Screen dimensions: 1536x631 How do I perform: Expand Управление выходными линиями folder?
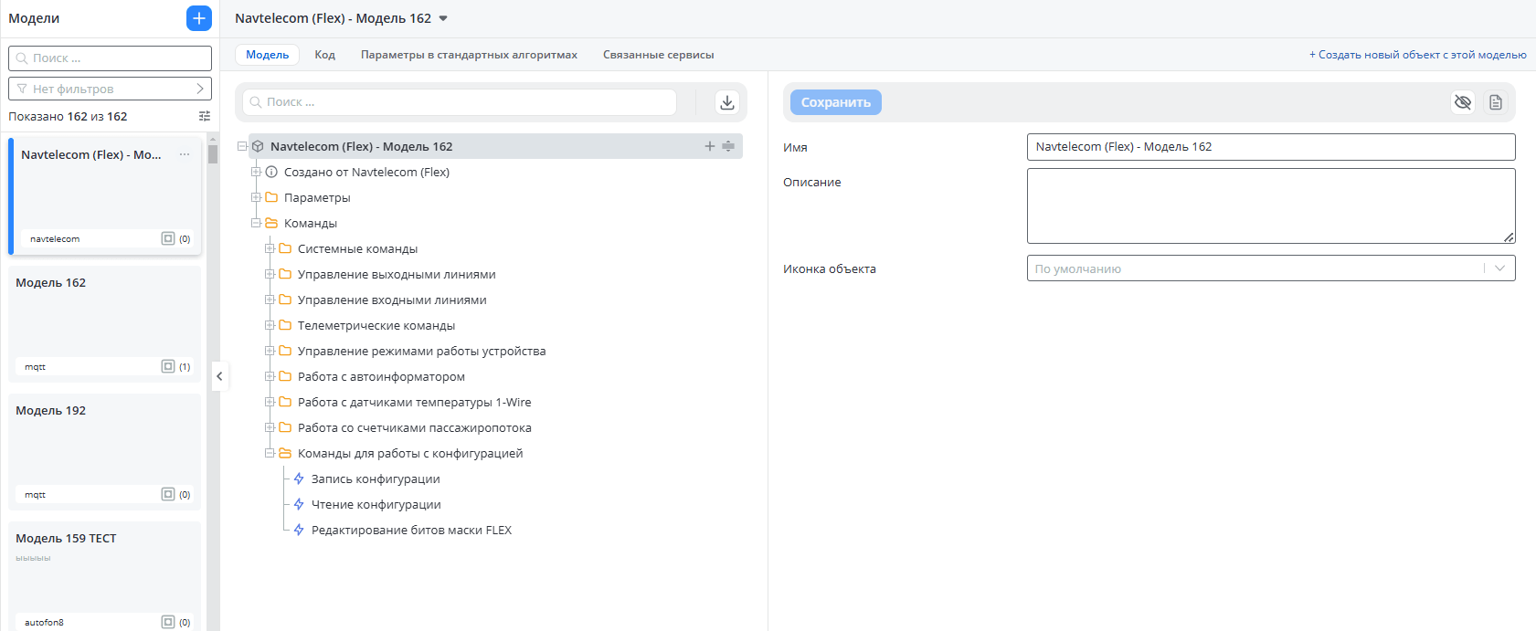pyautogui.click(x=270, y=274)
